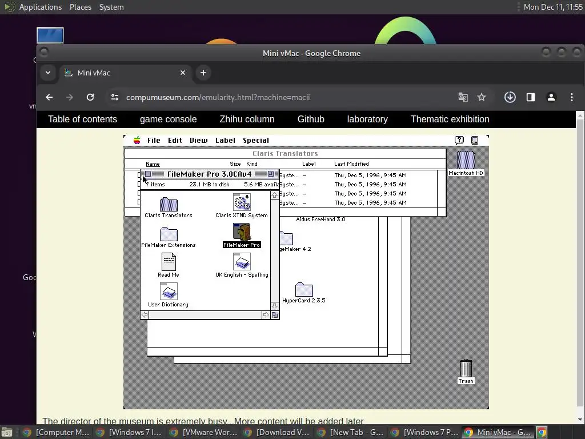Click FileMaker Pro window close box
Image resolution: width=585 pixels, height=439 pixels.
coord(148,174)
